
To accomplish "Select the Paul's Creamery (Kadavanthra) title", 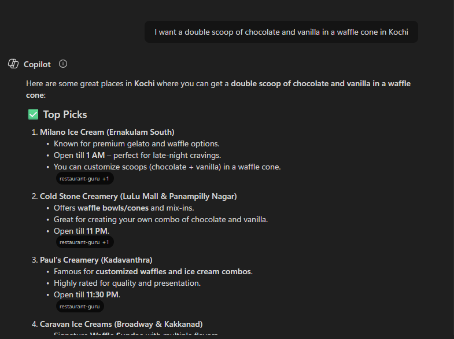I will coord(96,260).
